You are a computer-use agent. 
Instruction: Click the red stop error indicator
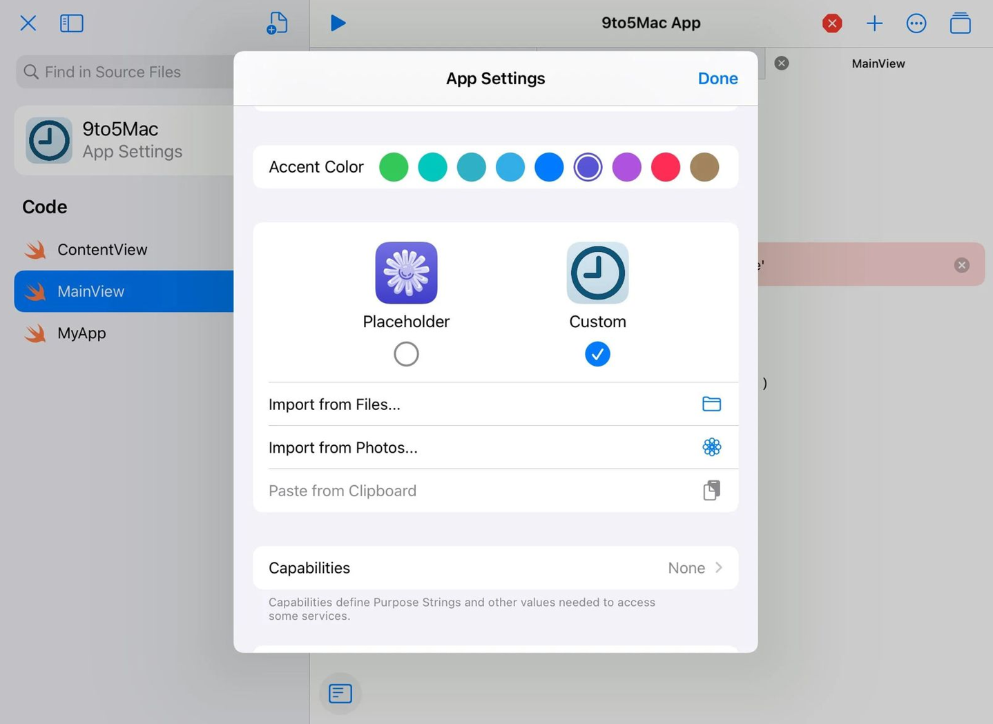point(831,23)
